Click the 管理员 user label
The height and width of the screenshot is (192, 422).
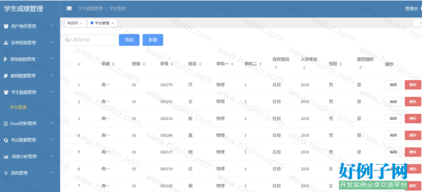[411, 9]
